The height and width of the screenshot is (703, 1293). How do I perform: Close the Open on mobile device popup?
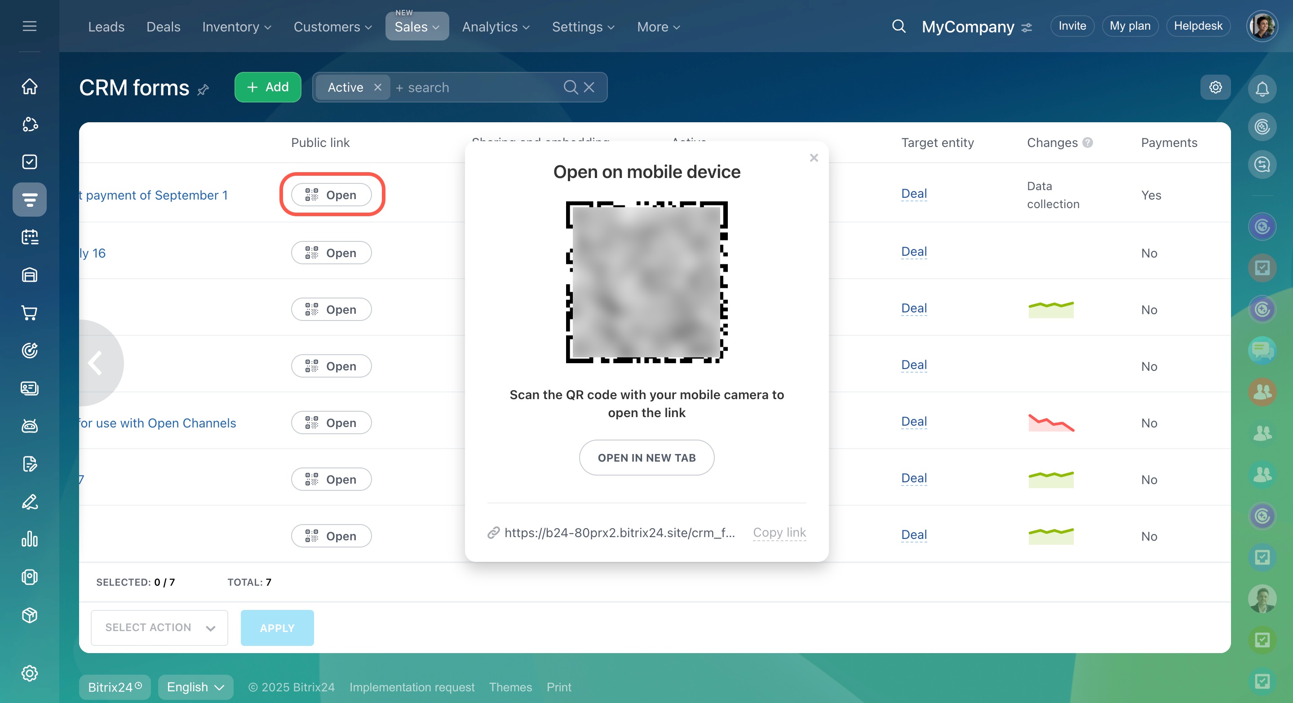click(x=814, y=158)
